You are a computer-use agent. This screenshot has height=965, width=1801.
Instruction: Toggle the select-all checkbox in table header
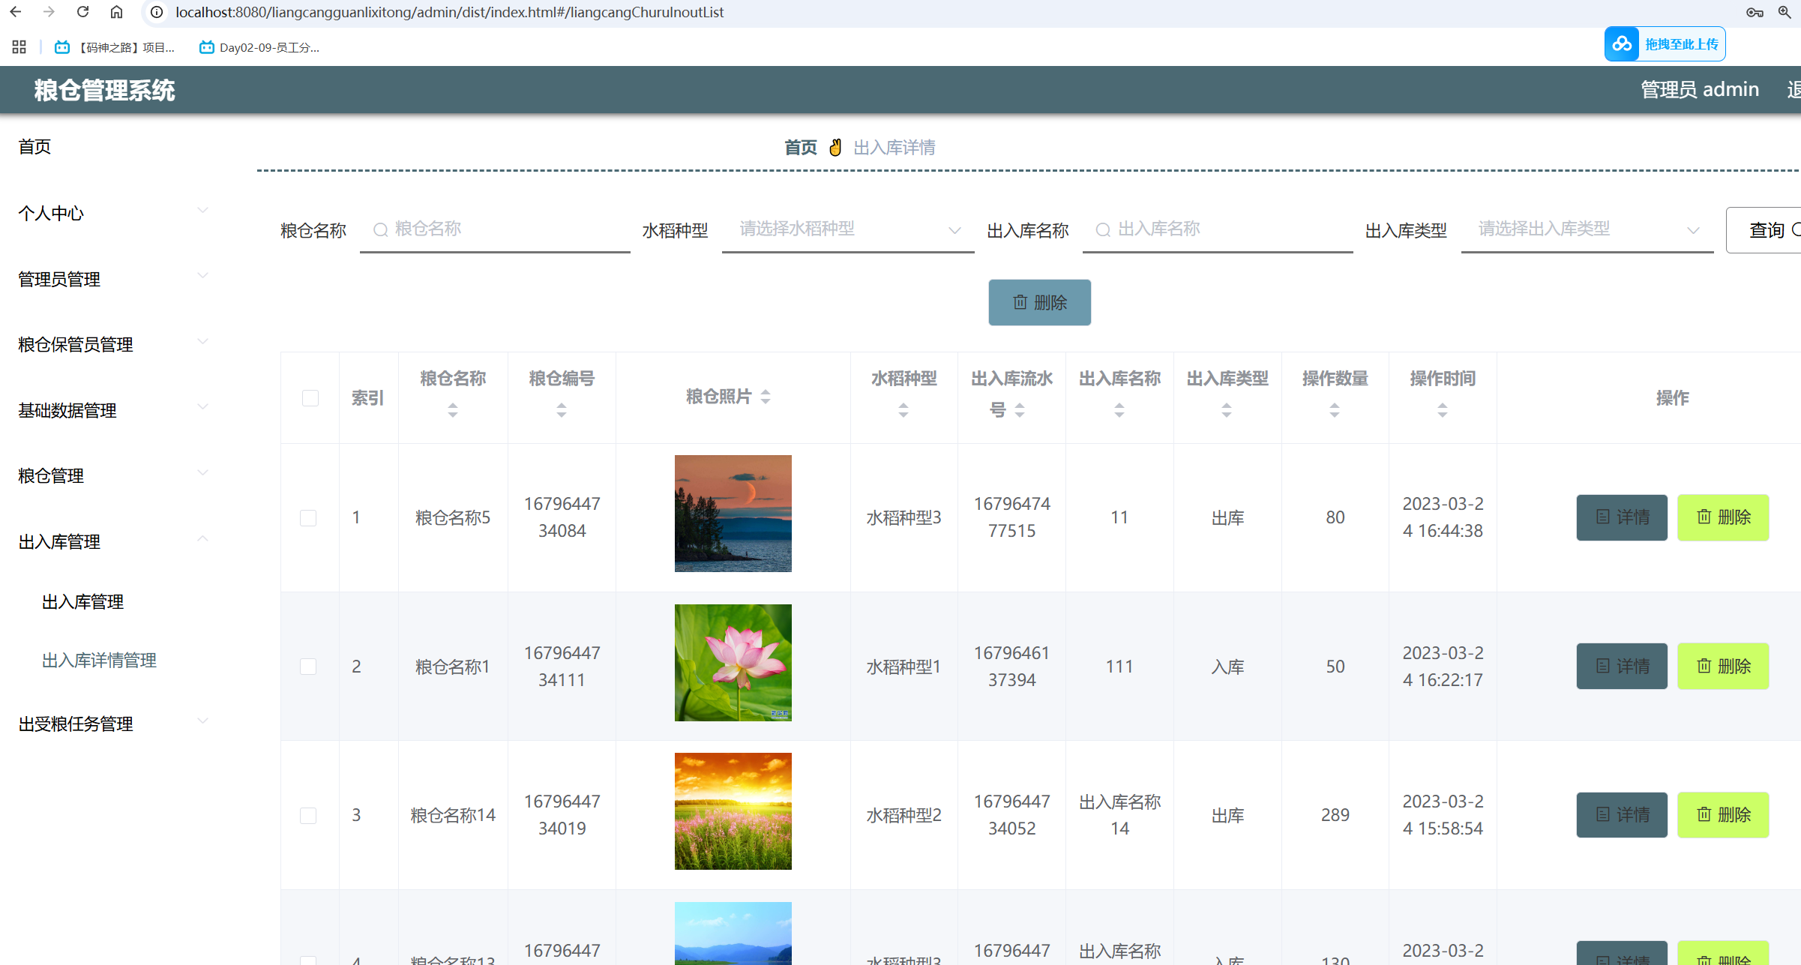310,398
